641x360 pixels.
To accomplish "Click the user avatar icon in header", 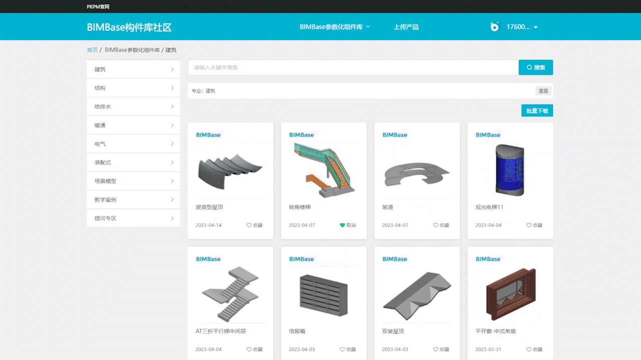I will pos(494,27).
